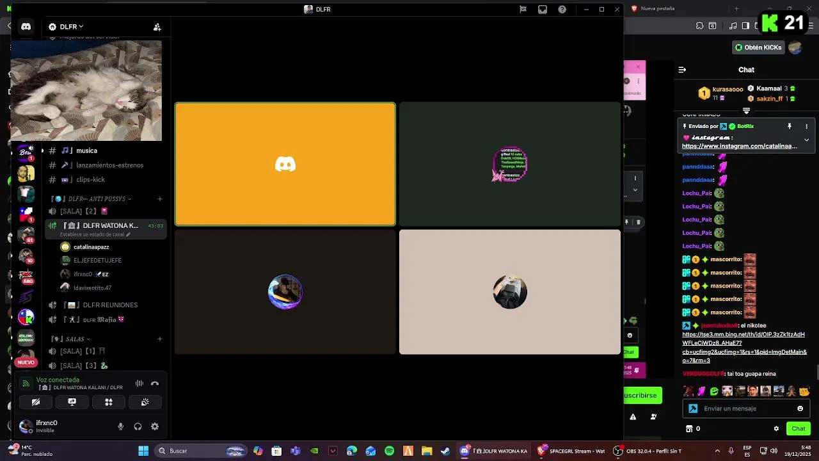Open Spotify from the Windows taskbar
This screenshot has width=819, height=461.
389,451
